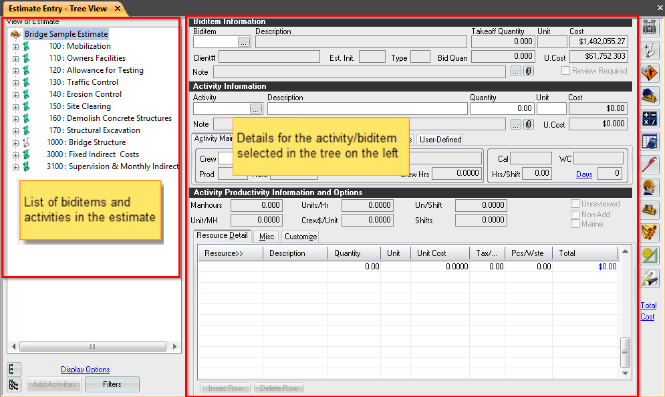Select the yellow bulldozer equipment icon

pyautogui.click(x=650, y=211)
